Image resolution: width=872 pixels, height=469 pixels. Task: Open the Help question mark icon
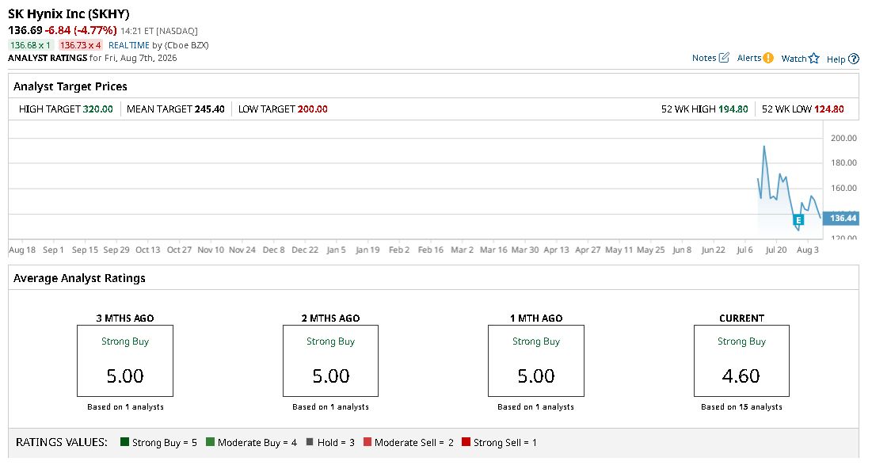[854, 59]
